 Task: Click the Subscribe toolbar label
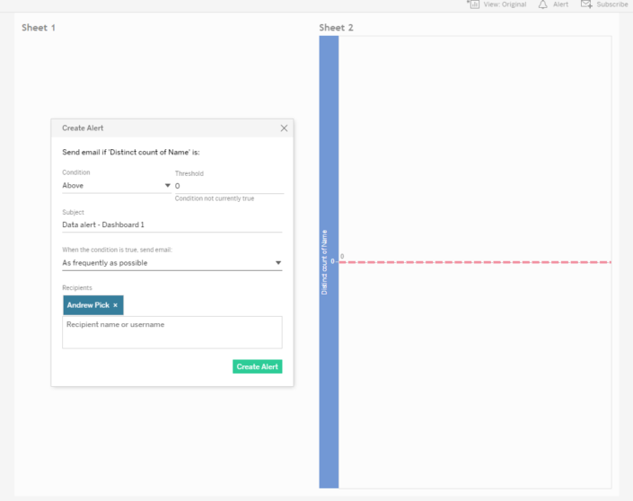pyautogui.click(x=612, y=4)
